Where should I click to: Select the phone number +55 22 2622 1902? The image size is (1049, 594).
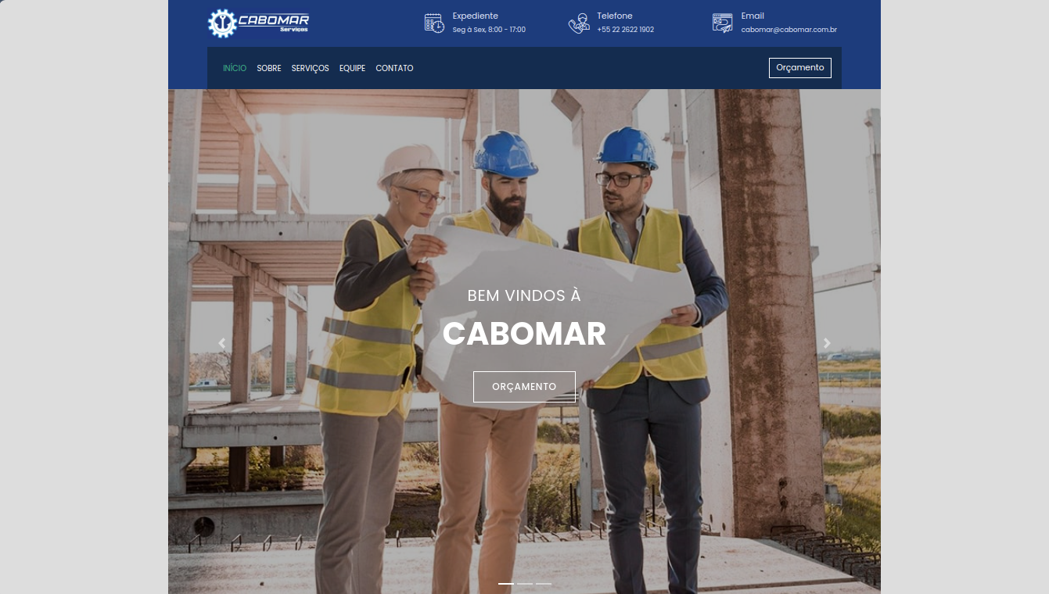click(x=625, y=29)
